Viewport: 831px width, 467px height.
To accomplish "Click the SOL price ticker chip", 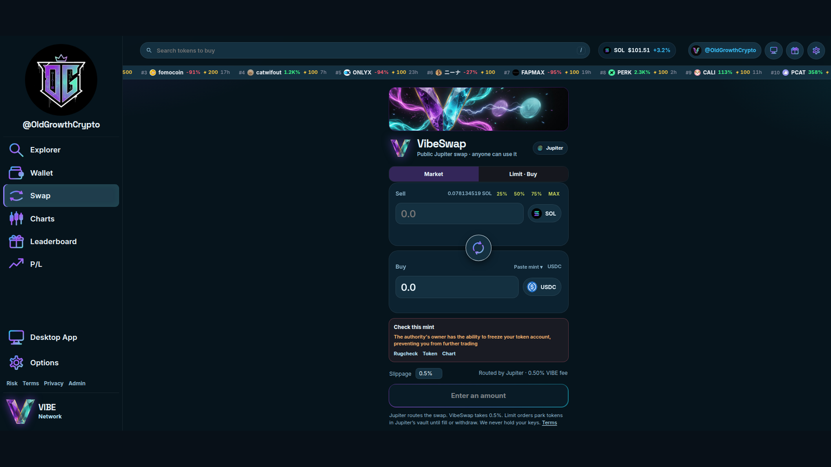I will [x=637, y=50].
